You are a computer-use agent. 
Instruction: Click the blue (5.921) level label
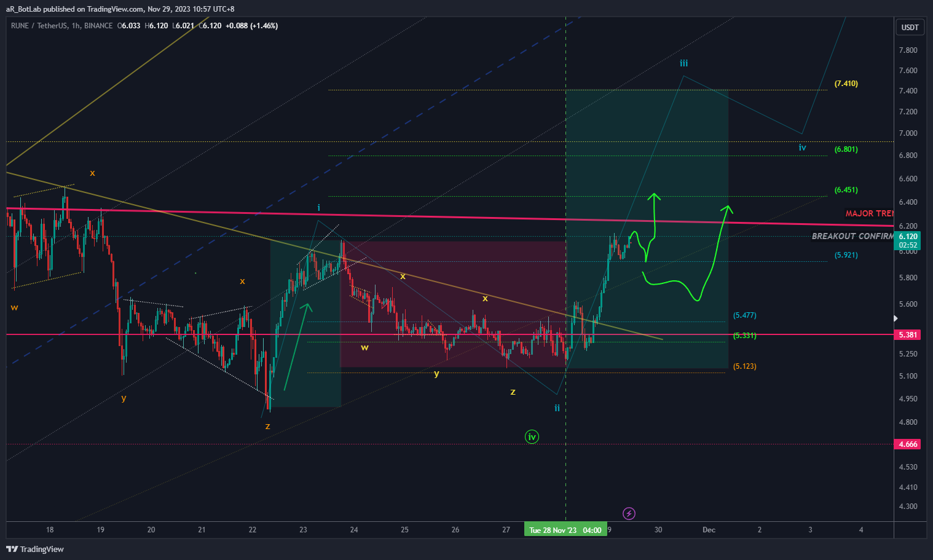[846, 255]
